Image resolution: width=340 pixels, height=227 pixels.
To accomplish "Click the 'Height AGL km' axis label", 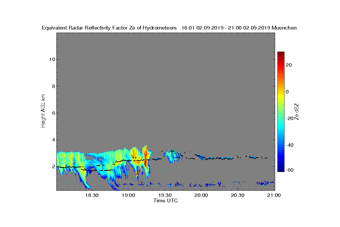I will click(x=43, y=111).
